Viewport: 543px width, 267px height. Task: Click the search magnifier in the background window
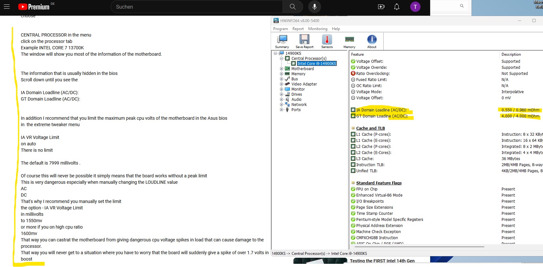pos(462,6)
